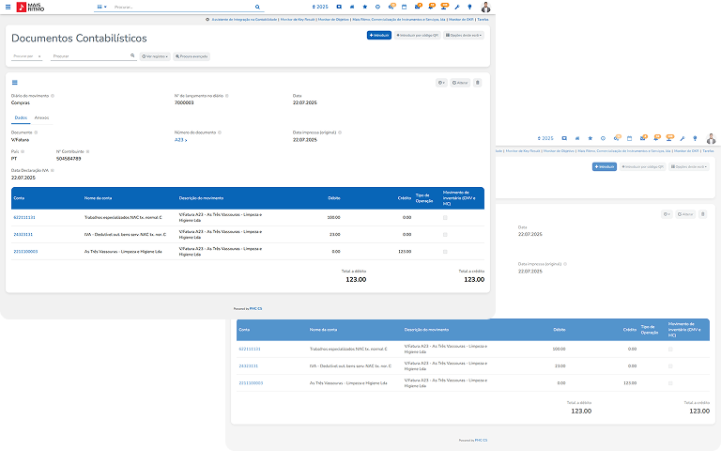Click the star favorites icon in the background window
This screenshot has width=721, height=451.
[x=589, y=138]
